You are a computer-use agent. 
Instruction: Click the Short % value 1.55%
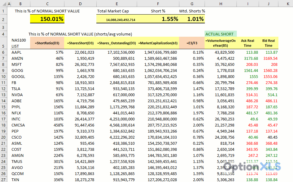(x=158, y=19)
